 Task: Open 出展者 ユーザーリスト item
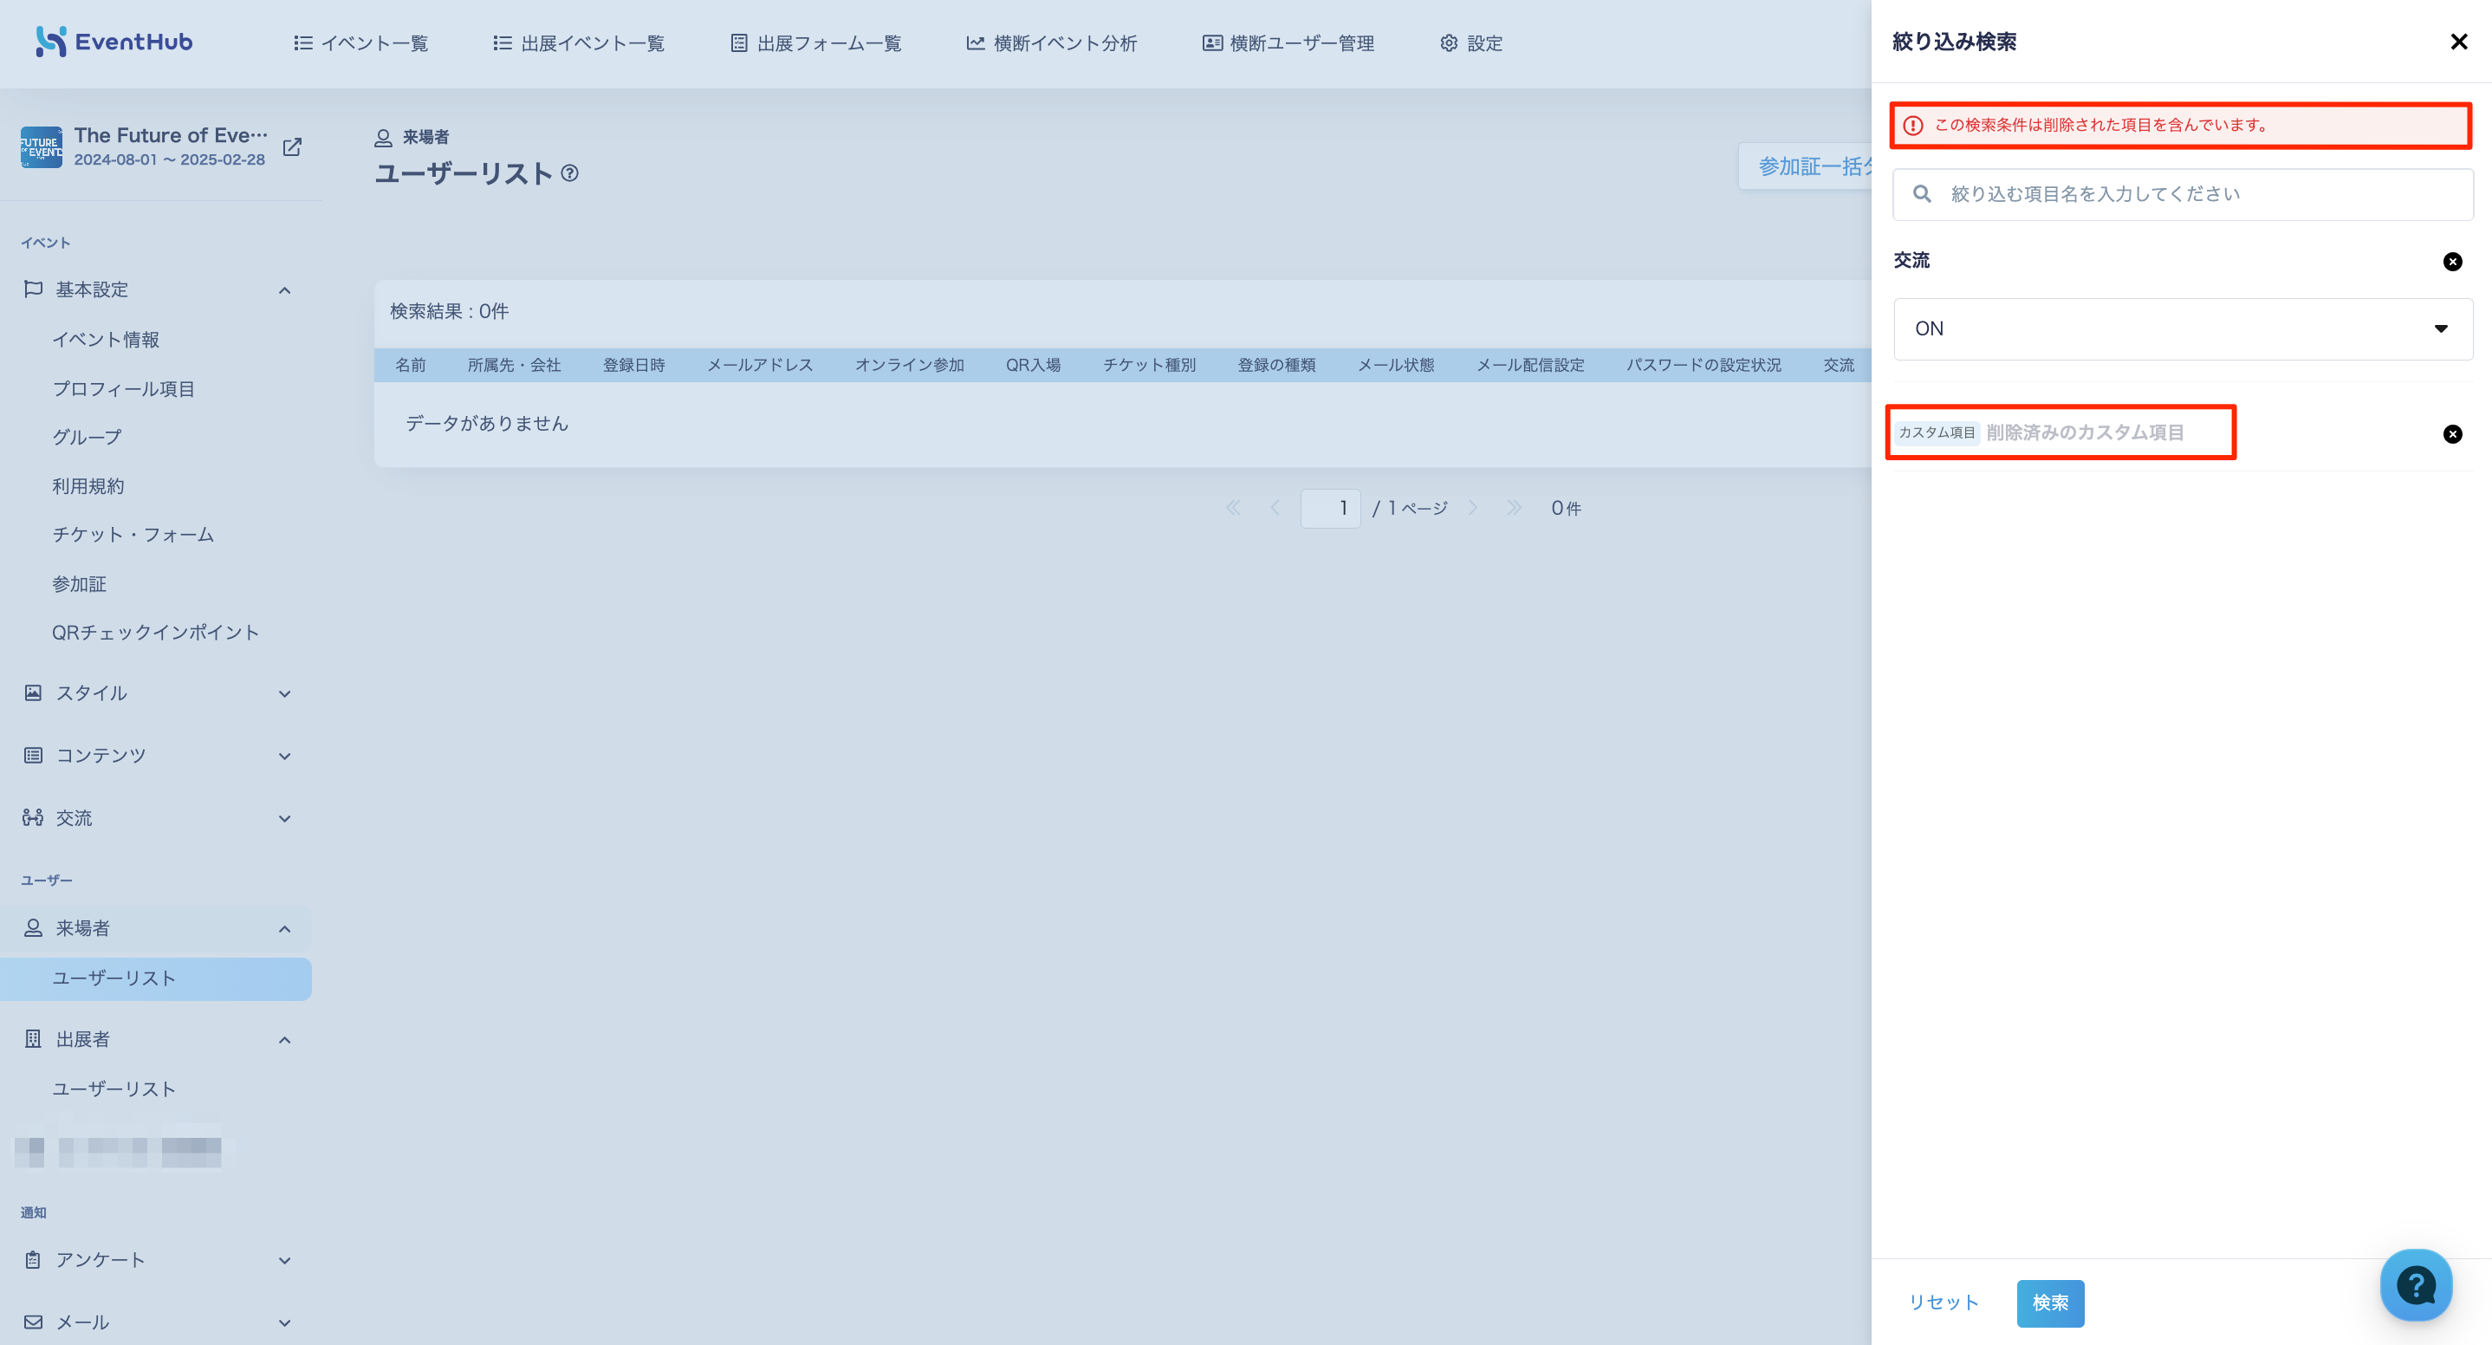pyautogui.click(x=114, y=1088)
